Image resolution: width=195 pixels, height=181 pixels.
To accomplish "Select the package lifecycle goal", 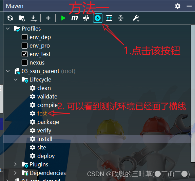I will 48,122.
